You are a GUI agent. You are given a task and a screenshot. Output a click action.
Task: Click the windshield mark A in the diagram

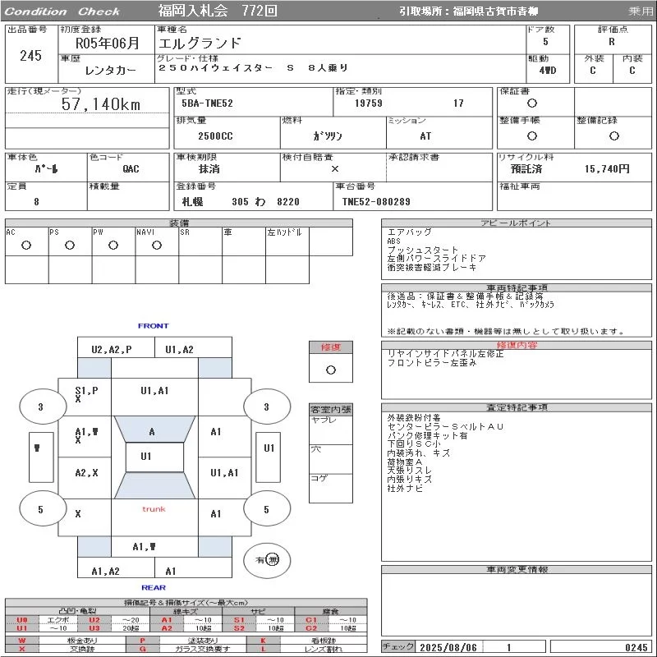pos(152,432)
